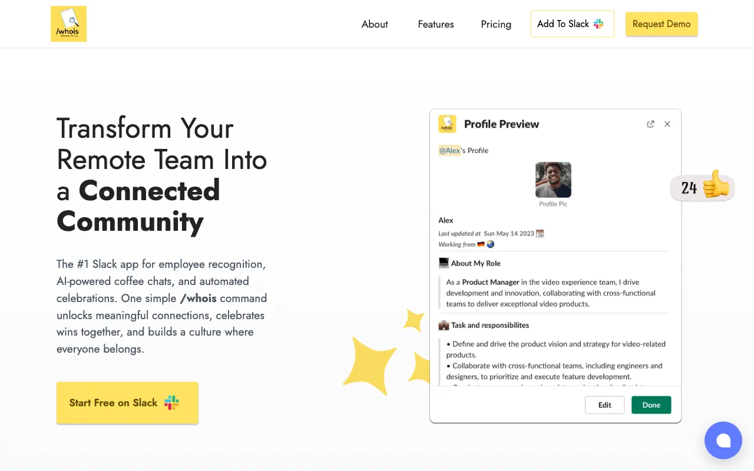Click Start Free on Slack button
The width and height of the screenshot is (754, 471).
(x=127, y=403)
